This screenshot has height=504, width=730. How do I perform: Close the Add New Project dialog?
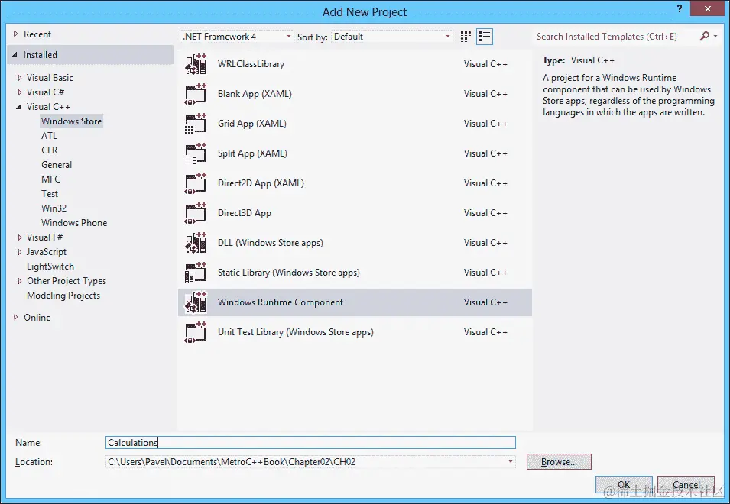tap(708, 8)
